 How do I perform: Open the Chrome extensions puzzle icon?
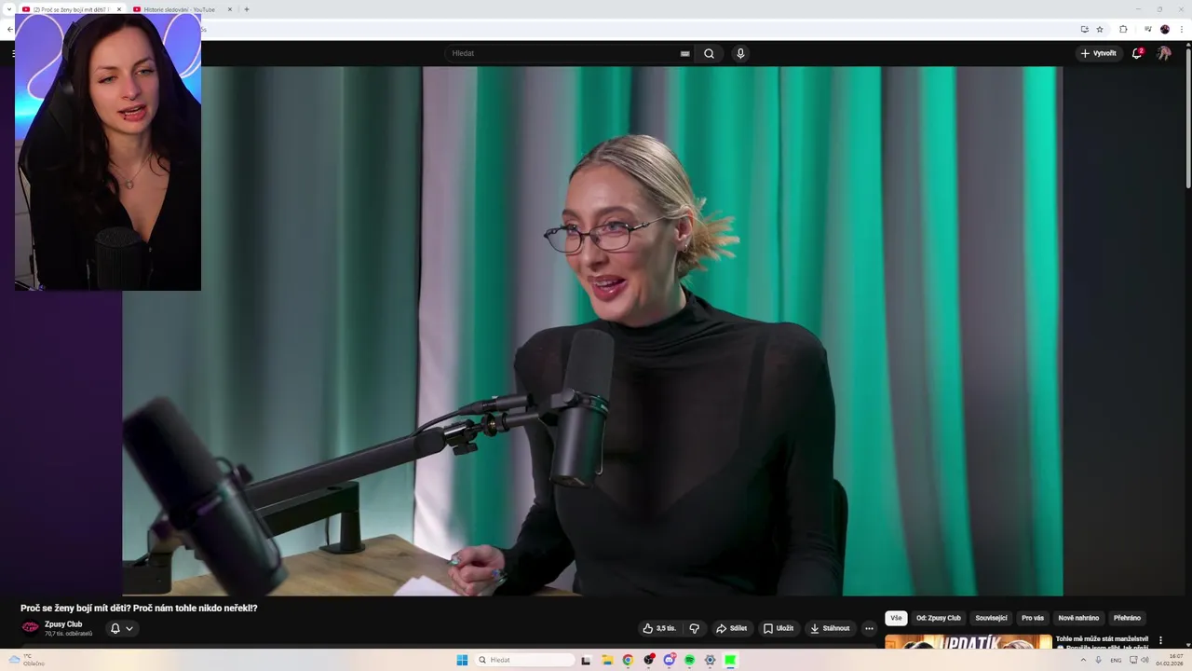click(x=1123, y=29)
